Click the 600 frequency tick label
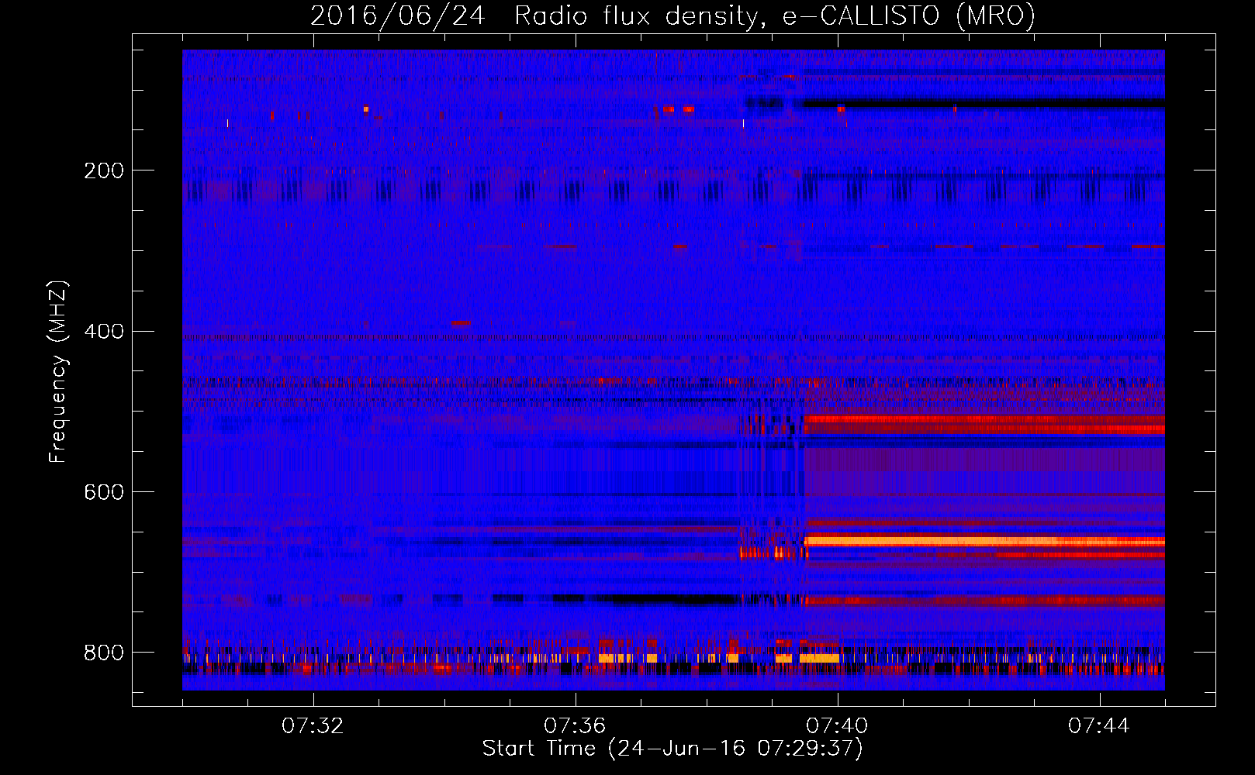The width and height of the screenshot is (1255, 775). pos(103,493)
